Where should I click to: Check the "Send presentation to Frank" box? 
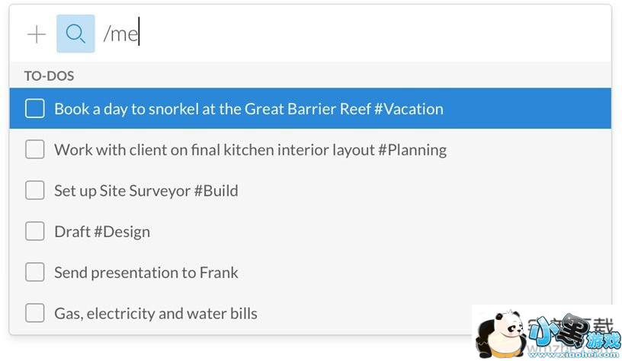[35, 273]
